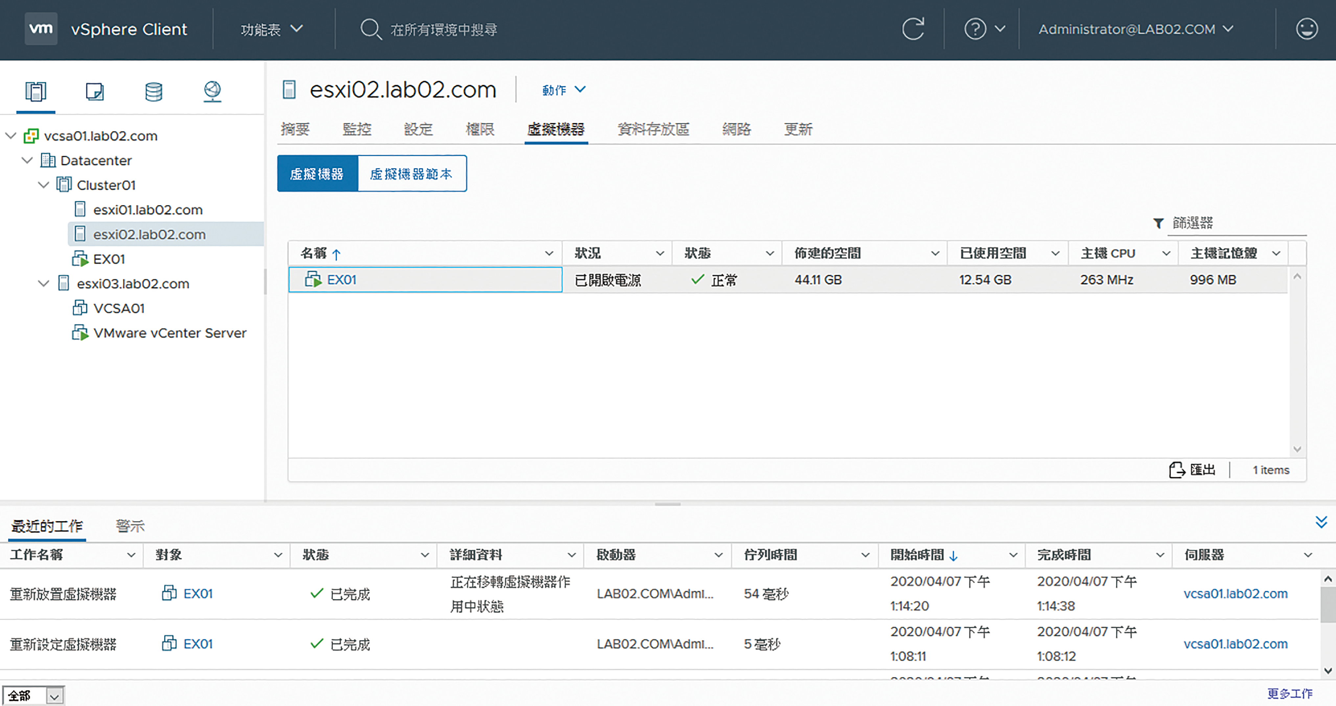Open the 更多工作 link
This screenshot has height=706, width=1336.
[x=1290, y=694]
